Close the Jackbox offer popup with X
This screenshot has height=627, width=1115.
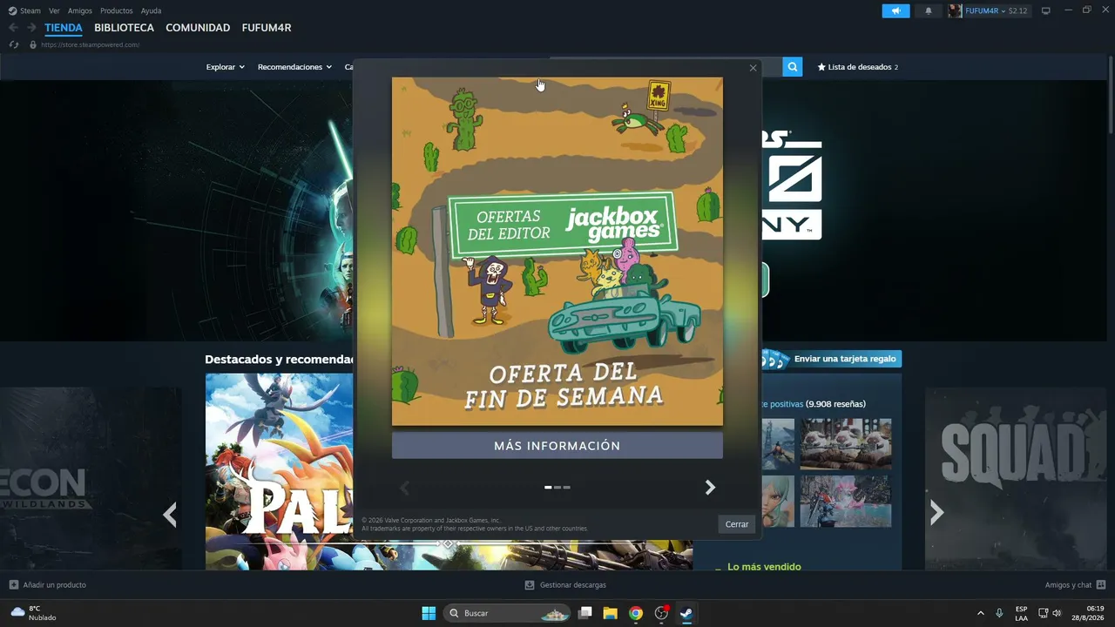(753, 68)
